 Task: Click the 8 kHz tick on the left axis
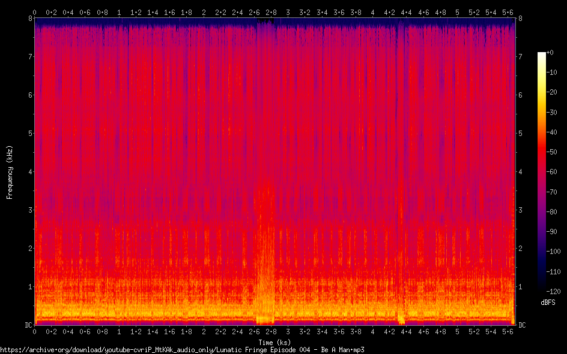point(28,19)
